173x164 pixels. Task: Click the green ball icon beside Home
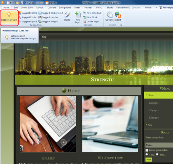tap(64, 90)
